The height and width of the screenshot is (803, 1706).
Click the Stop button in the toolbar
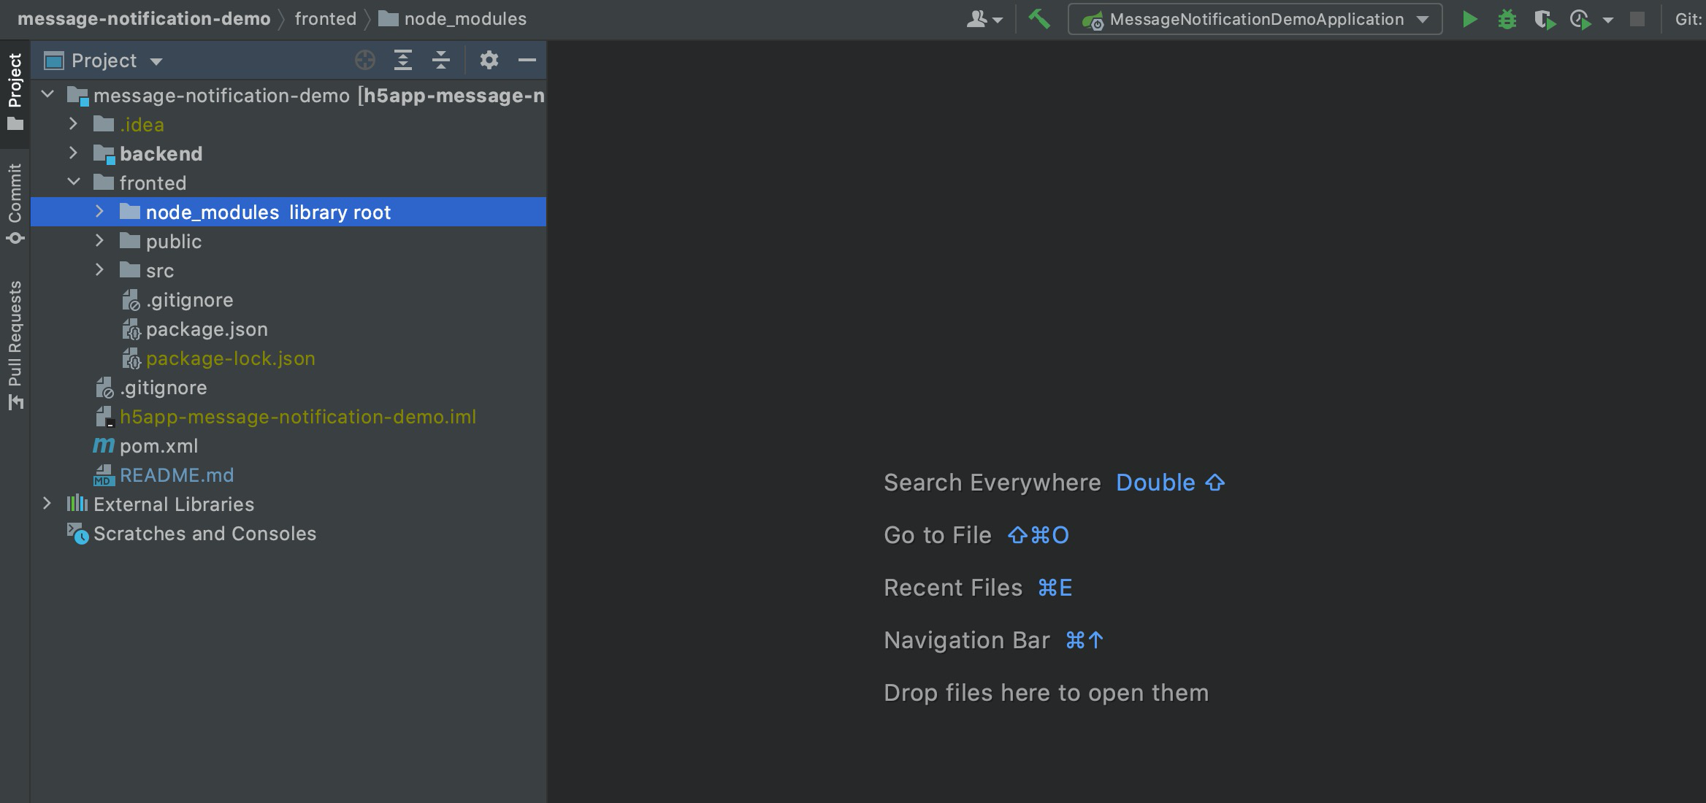click(1636, 19)
